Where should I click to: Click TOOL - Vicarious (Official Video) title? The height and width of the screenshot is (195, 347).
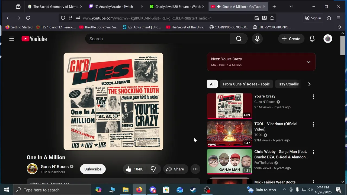(x=276, y=126)
